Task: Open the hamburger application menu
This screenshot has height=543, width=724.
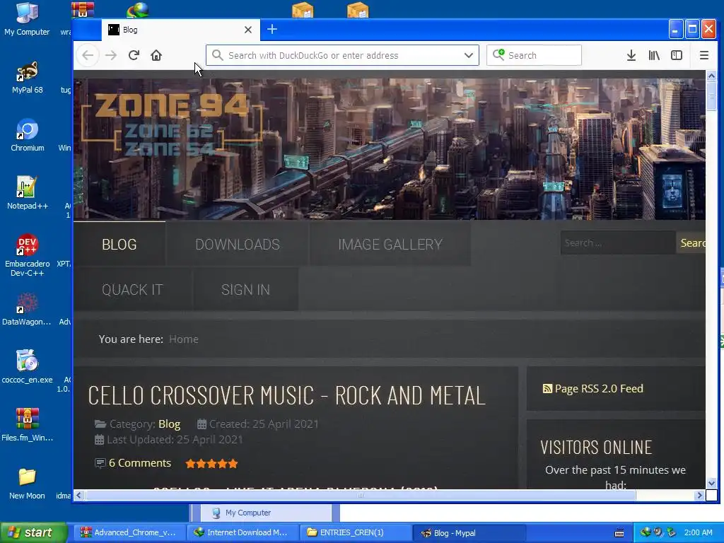Action: (x=703, y=55)
